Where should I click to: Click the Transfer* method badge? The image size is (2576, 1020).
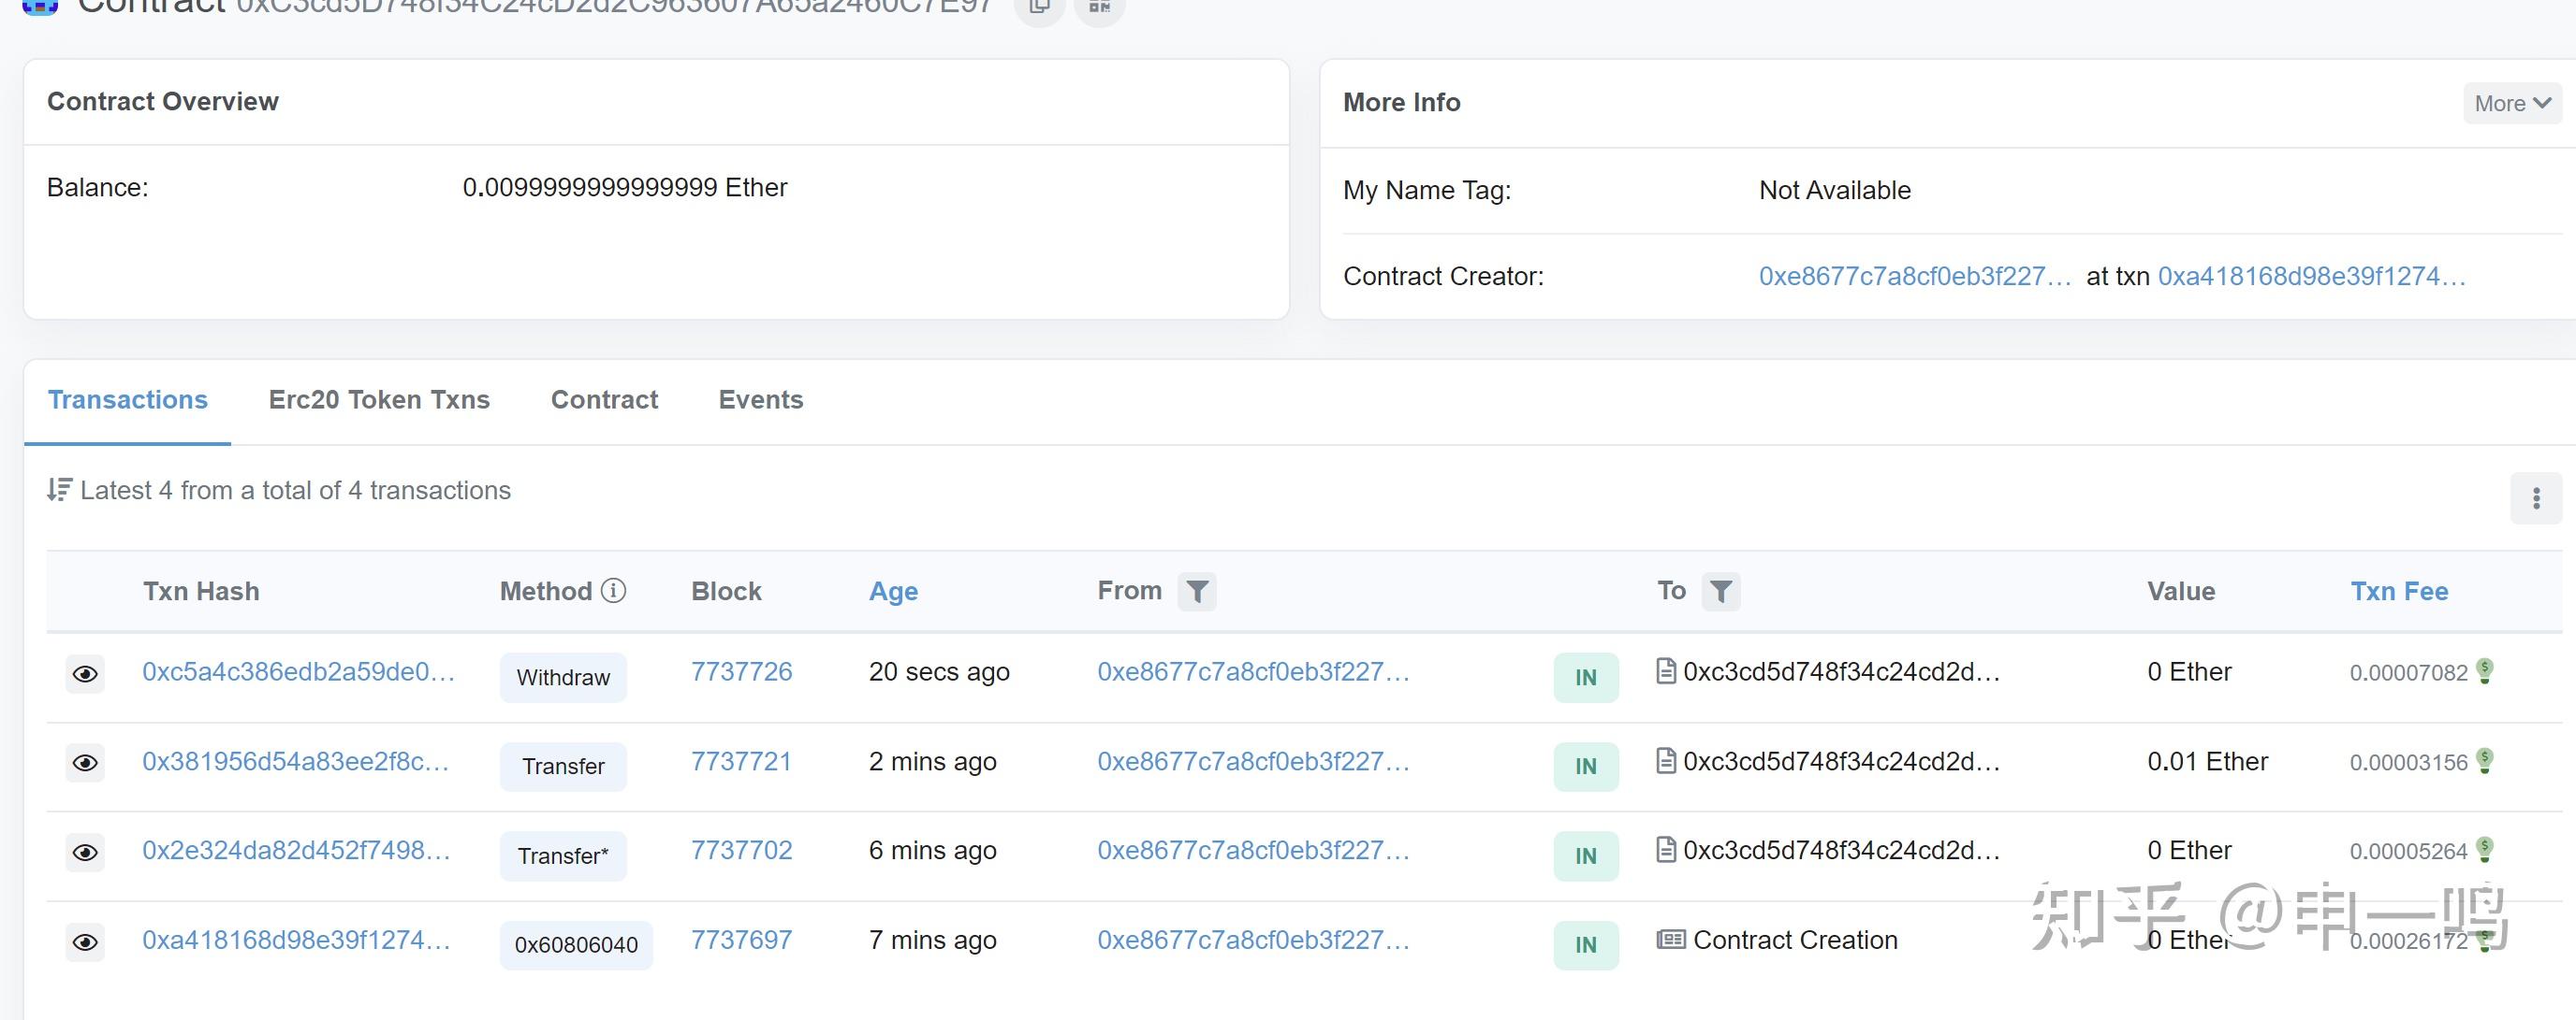tap(563, 856)
